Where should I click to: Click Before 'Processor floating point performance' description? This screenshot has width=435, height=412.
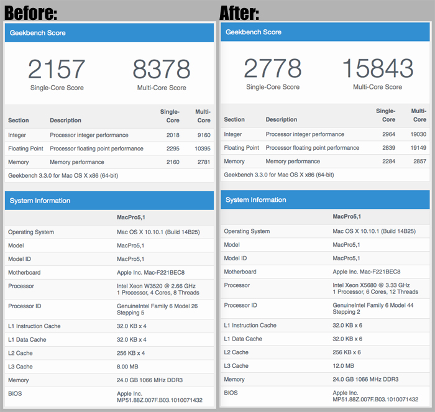[96, 149]
